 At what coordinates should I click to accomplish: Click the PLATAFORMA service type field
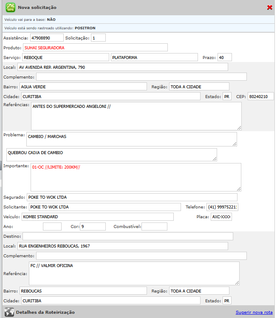pos(154,57)
